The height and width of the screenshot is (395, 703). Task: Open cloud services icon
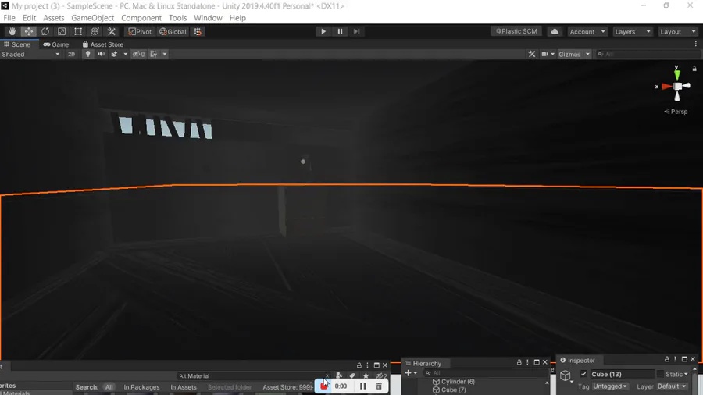click(555, 31)
